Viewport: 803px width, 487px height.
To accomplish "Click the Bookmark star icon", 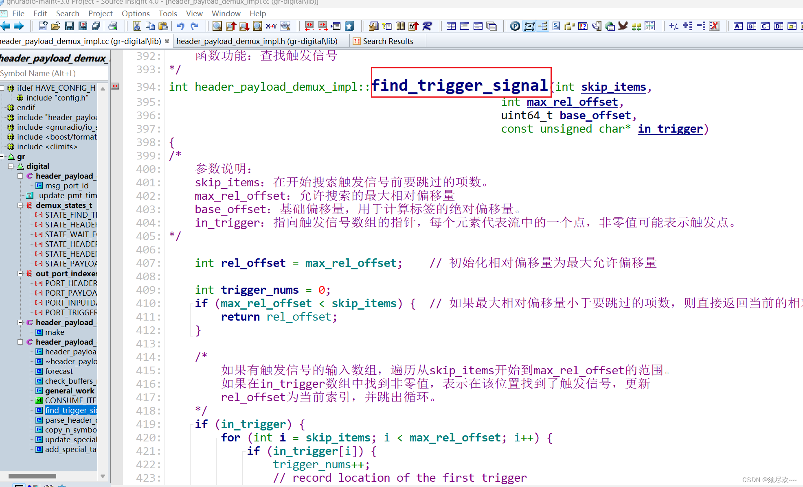I will coord(349,26).
